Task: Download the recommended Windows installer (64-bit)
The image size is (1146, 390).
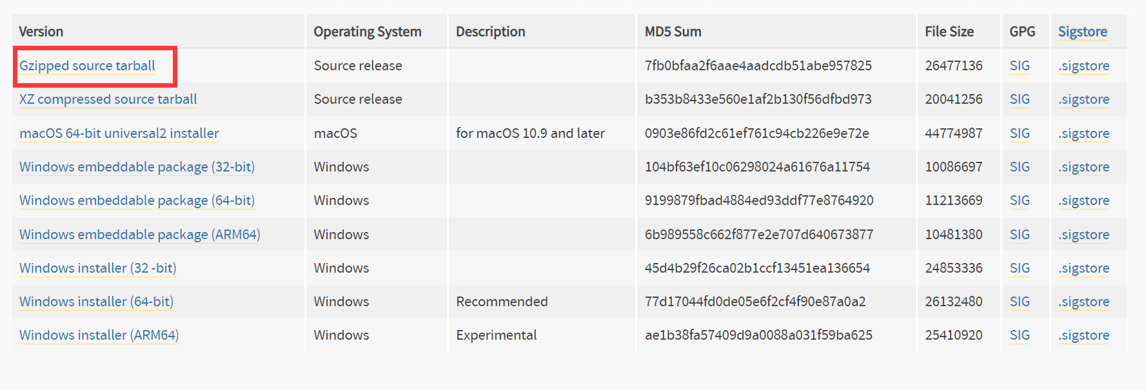Action: (x=96, y=302)
